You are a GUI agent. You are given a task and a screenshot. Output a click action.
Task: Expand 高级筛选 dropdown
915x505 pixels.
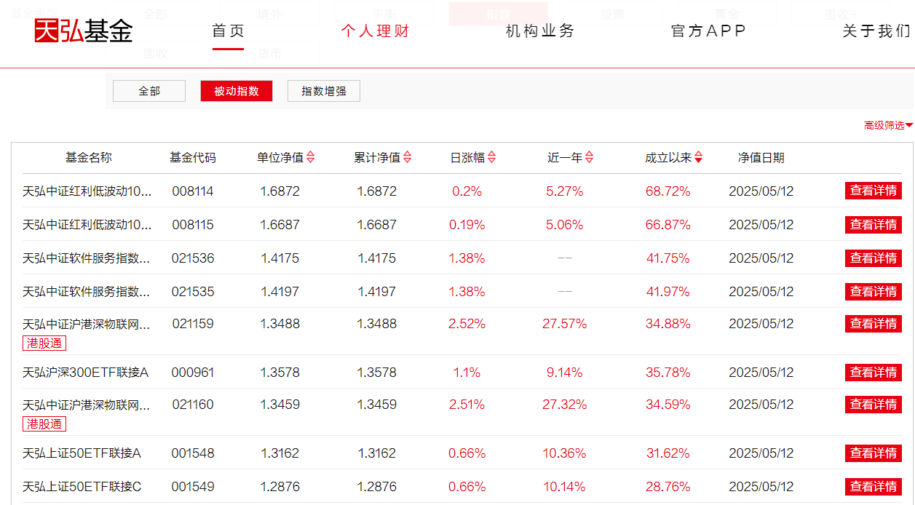[x=888, y=126]
